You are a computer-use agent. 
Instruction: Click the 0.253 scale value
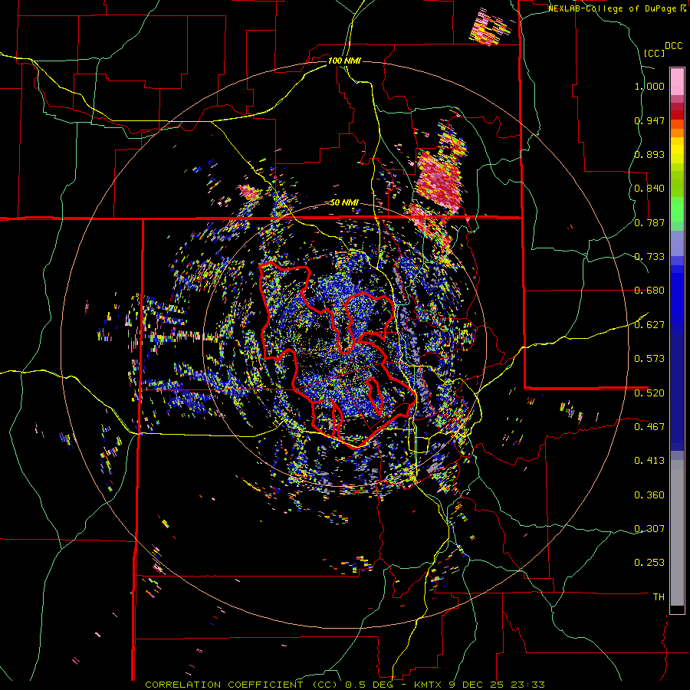[649, 563]
